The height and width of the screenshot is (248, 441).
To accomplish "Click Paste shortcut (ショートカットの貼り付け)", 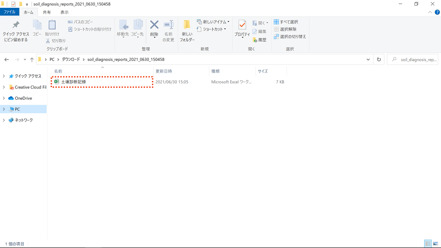I will (x=90, y=29).
